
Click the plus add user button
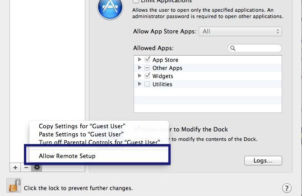coord(15,167)
